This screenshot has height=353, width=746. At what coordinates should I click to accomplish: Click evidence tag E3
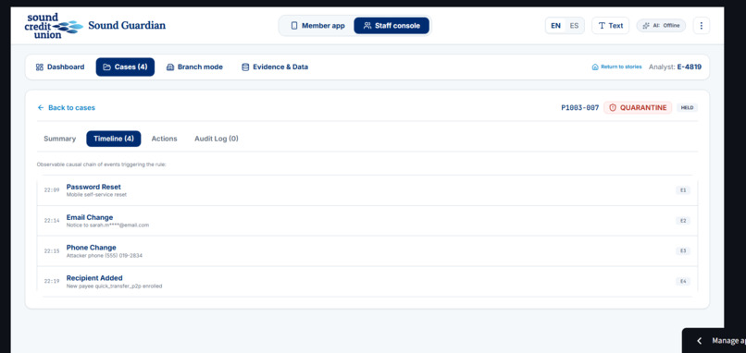(x=683, y=250)
